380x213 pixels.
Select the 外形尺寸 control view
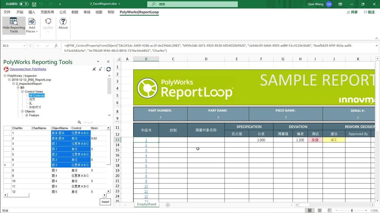pos(35,107)
